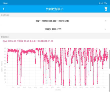
Task: Tap the trash delete icon in header
Action: [106, 9]
